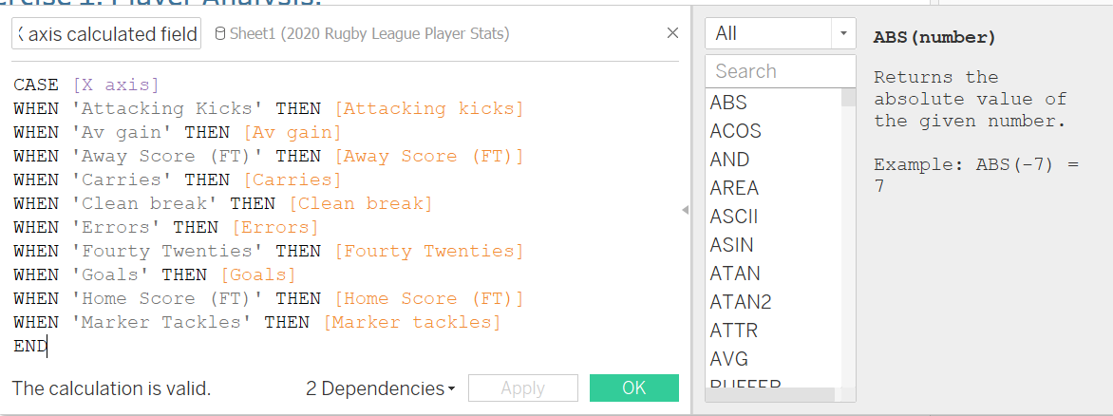Select ACOS from the function list
The image size is (1113, 416).
735,131
